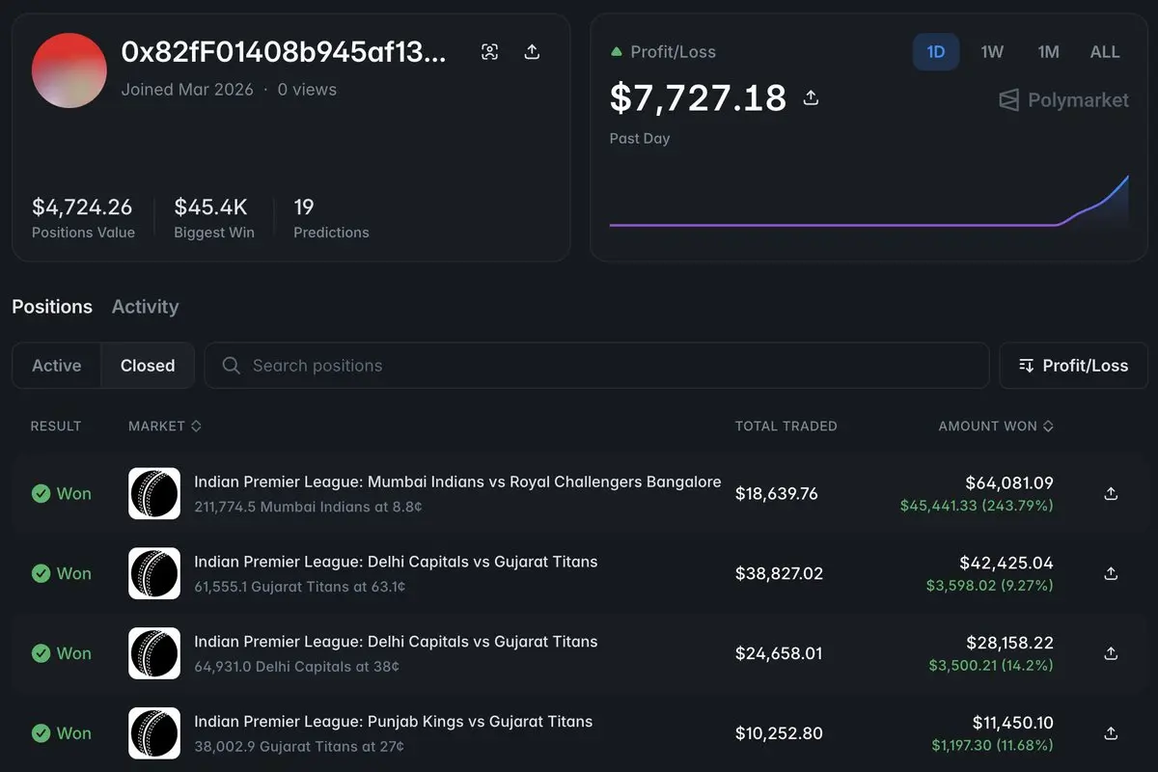This screenshot has width=1158, height=772.
Task: Click cricket ball icon for $24,658.01 row
Action: [x=154, y=653]
